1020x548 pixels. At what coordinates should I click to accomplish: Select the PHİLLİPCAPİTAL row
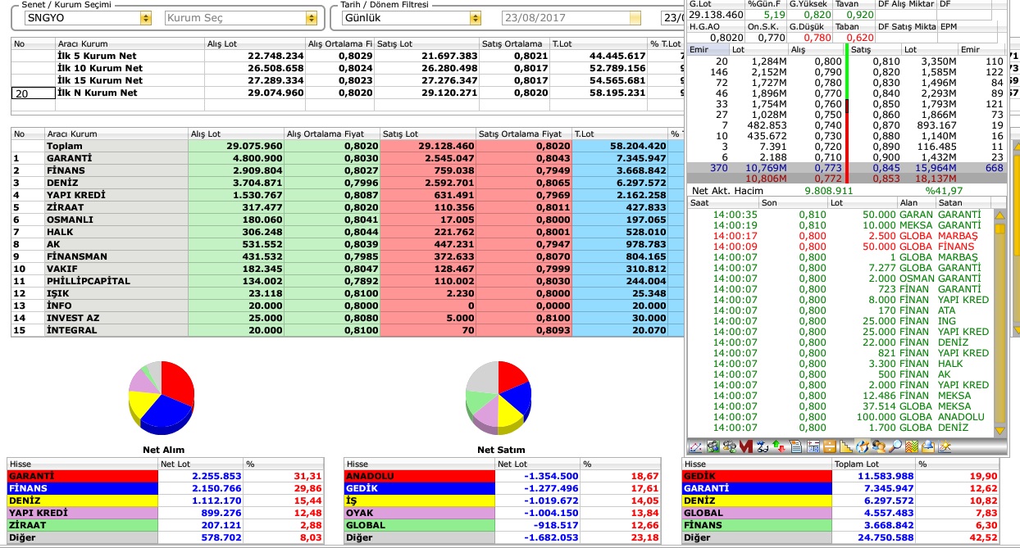tap(348, 281)
